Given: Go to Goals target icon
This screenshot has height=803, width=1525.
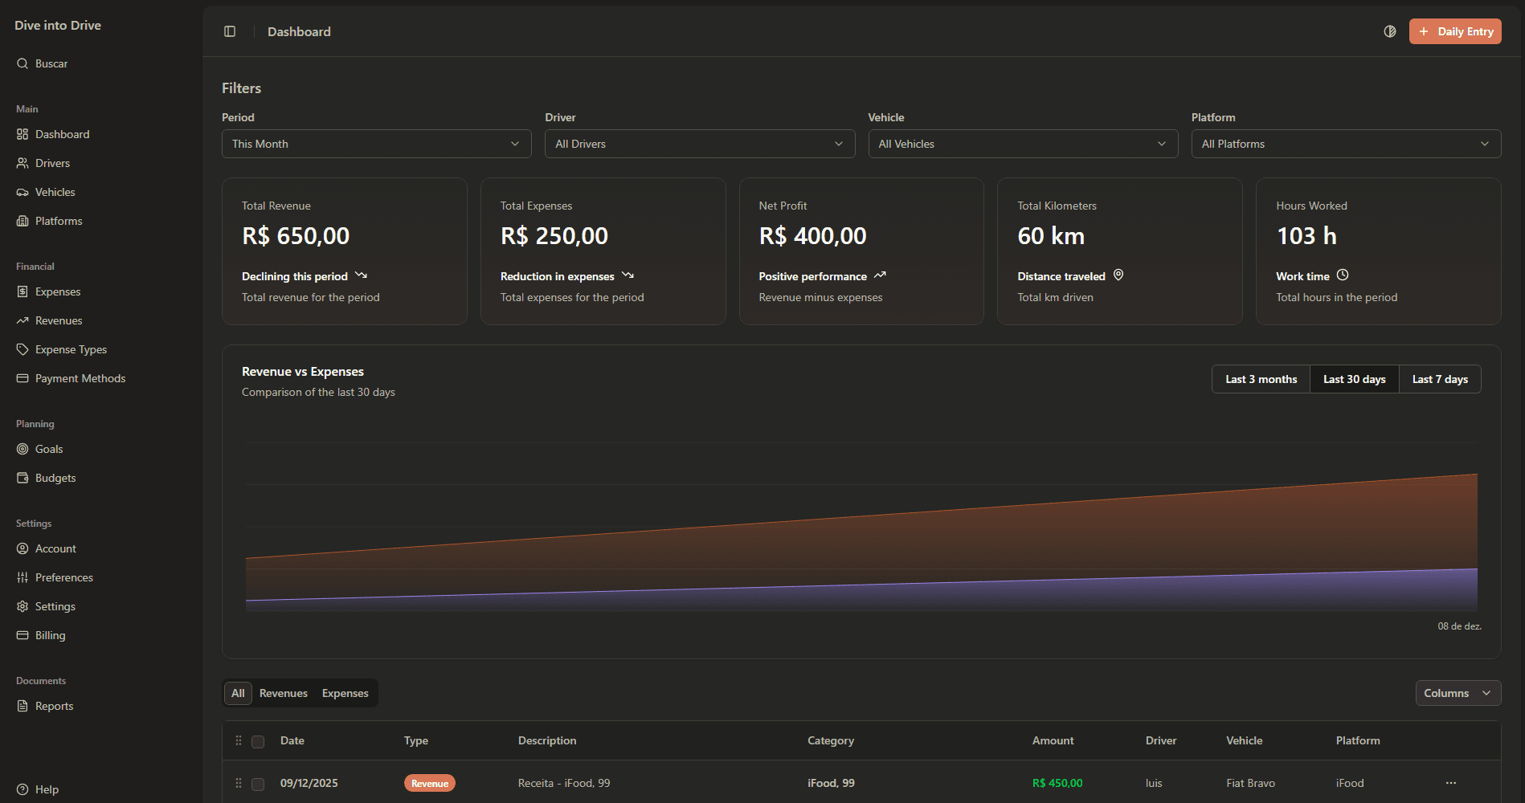Looking at the screenshot, I should pyautogui.click(x=22, y=449).
